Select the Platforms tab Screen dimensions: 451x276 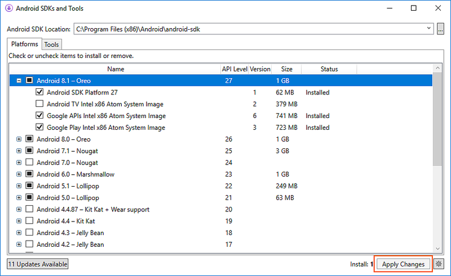click(x=24, y=44)
